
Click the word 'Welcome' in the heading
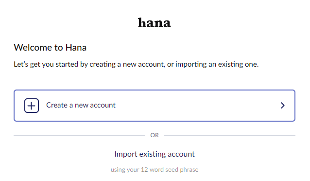(33, 48)
